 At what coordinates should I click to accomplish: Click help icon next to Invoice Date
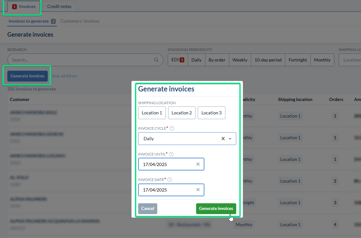click(170, 180)
